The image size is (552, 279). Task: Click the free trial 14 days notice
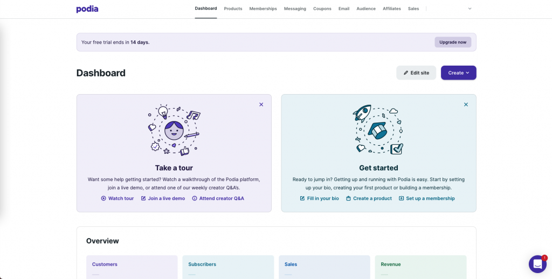pos(115,42)
